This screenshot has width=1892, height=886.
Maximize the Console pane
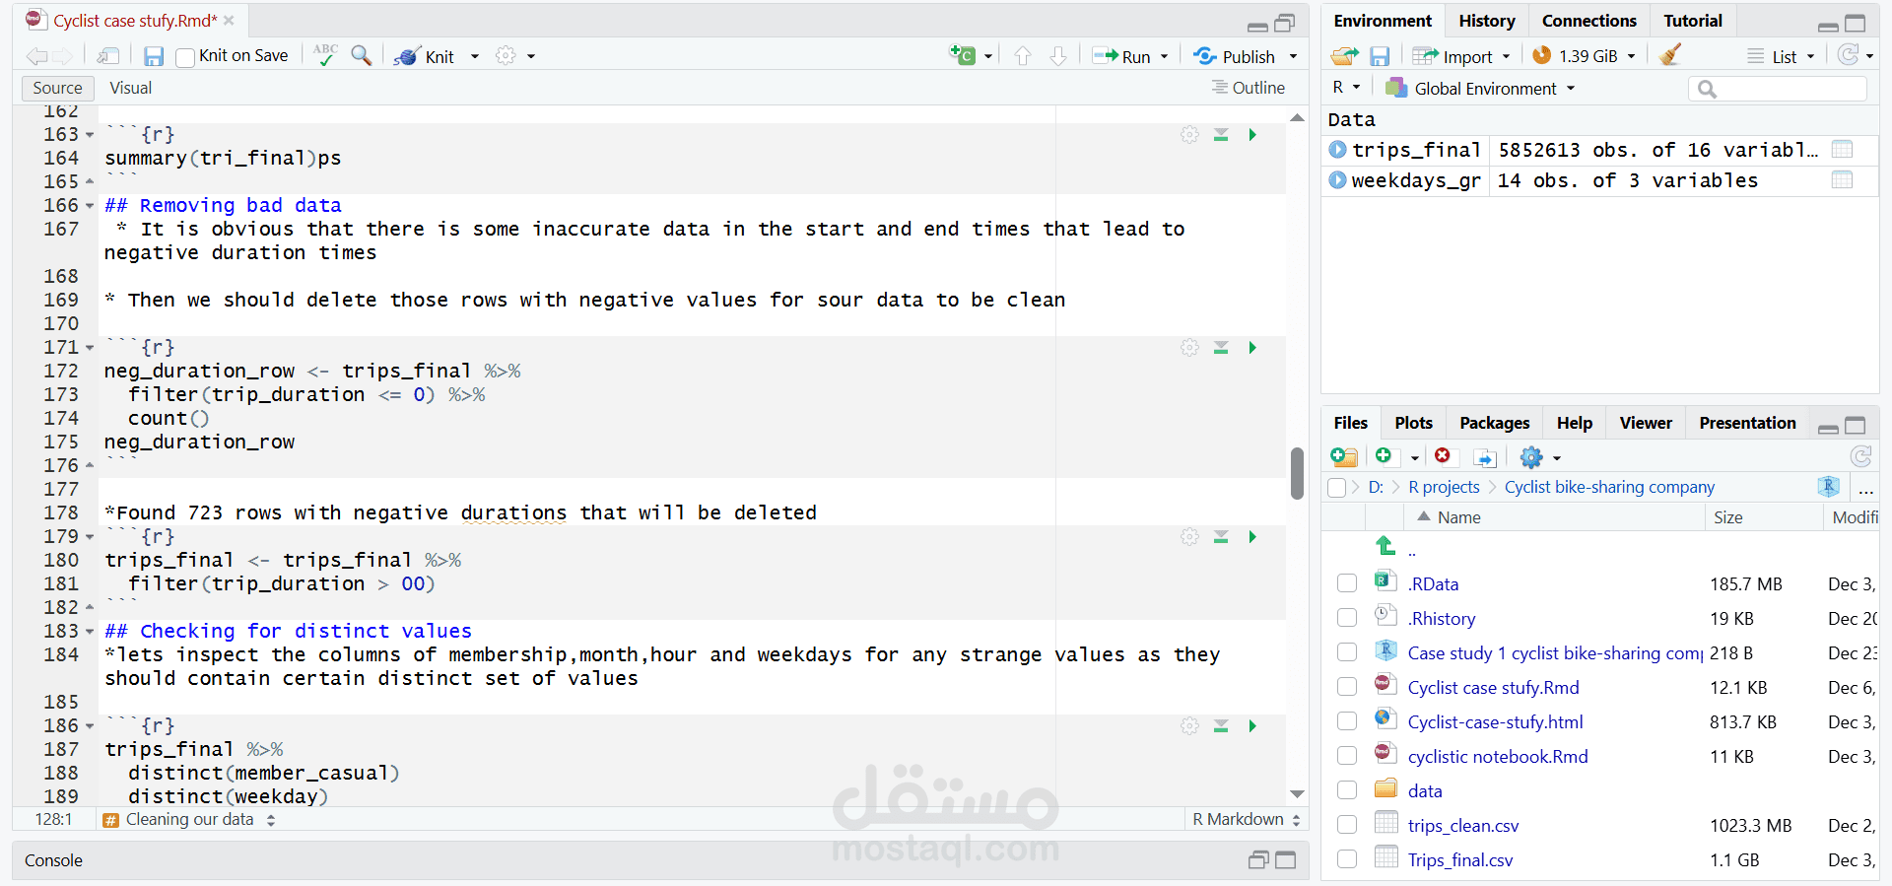click(1286, 860)
